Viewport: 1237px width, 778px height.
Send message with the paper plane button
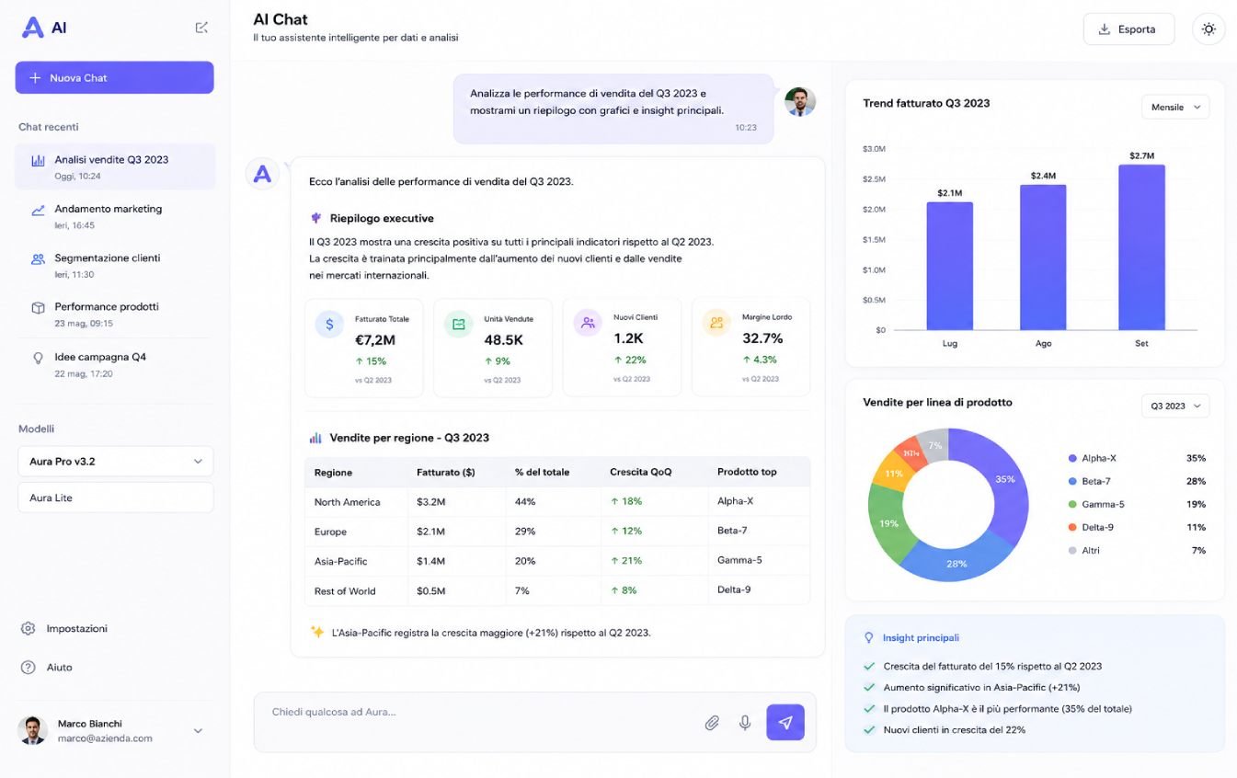click(785, 723)
